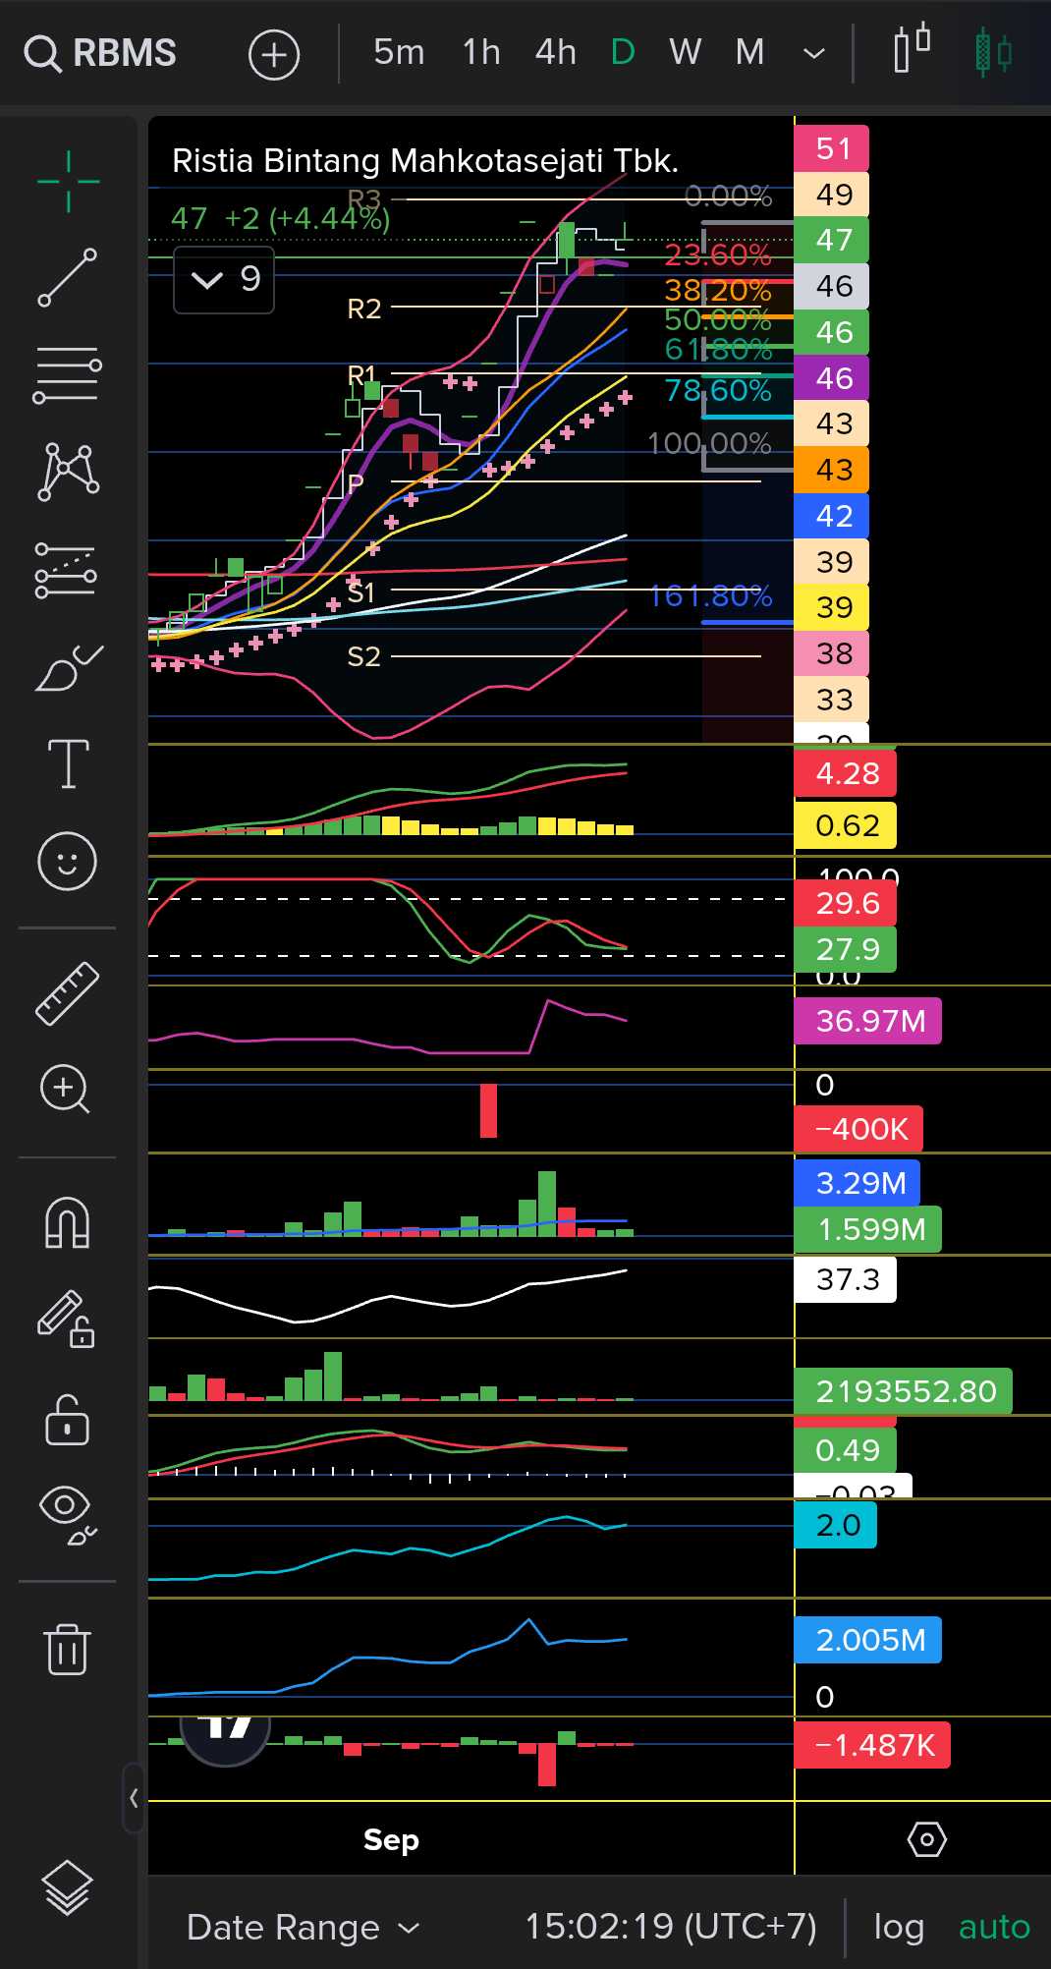The width and height of the screenshot is (1051, 1969).
Task: Tap the red 51 price label
Action: coord(832,148)
